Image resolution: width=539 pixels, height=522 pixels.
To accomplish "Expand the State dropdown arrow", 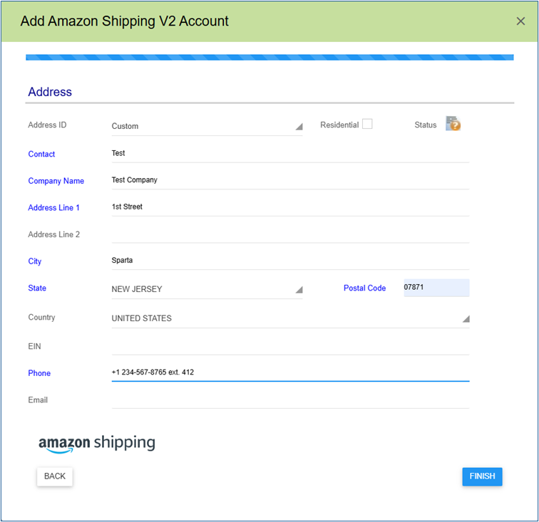I will click(299, 290).
